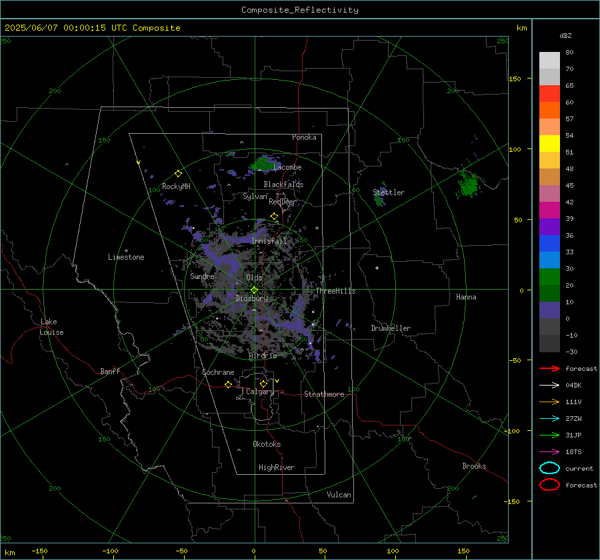Click the asterisk marker above Limestone
The height and width of the screenshot is (560, 600).
pos(126,251)
